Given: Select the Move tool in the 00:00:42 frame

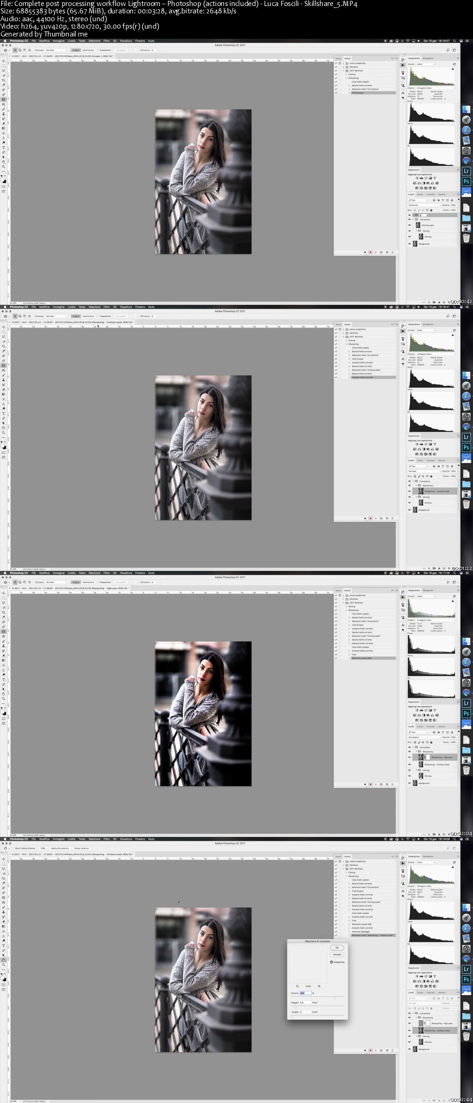Looking at the screenshot, I should pyautogui.click(x=4, y=61).
